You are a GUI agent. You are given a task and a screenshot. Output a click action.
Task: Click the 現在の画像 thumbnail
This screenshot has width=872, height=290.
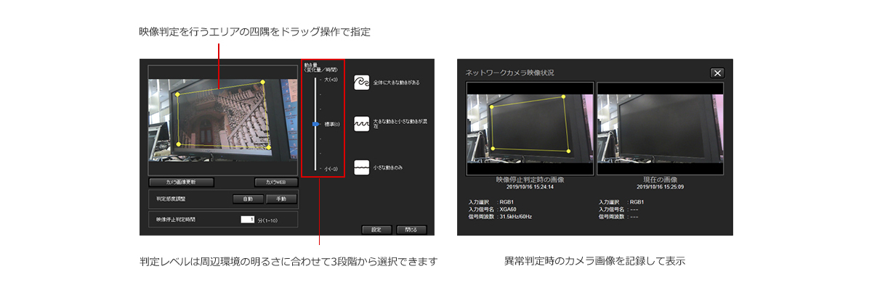pos(660,128)
